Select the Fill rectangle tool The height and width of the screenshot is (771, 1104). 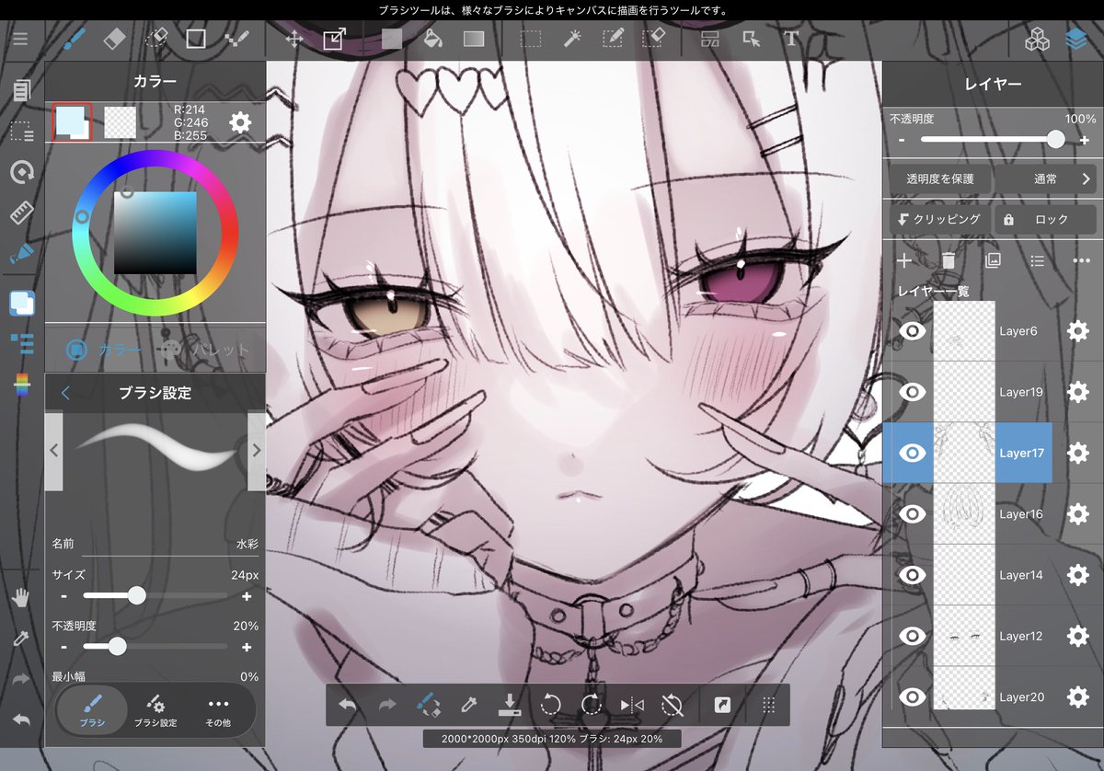coord(392,39)
